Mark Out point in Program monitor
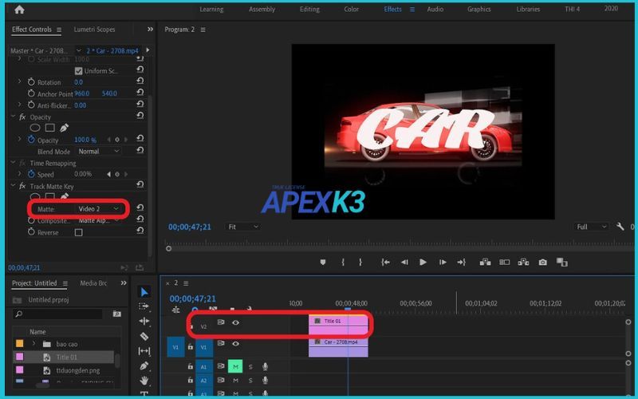638x399 pixels. pos(360,263)
